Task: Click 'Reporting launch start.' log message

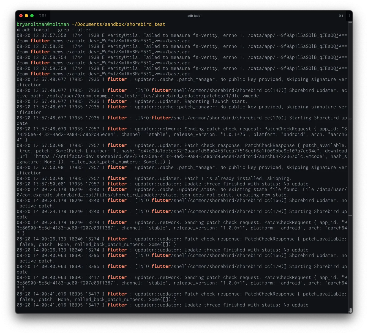Action: [x=216, y=101]
